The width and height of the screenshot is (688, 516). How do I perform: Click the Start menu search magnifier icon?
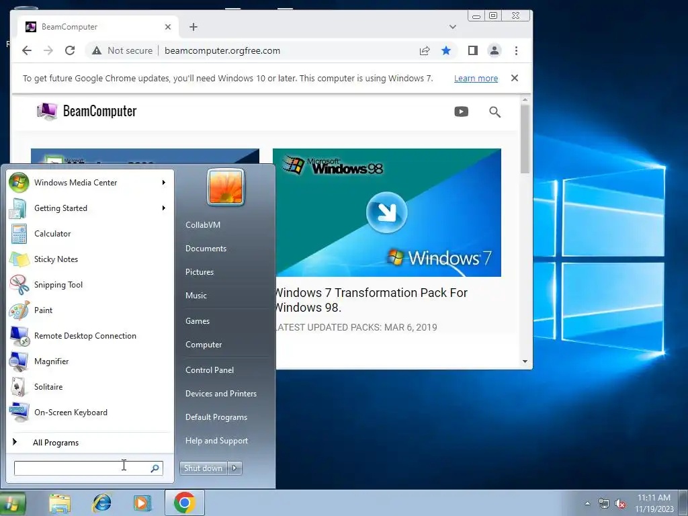[155, 468]
